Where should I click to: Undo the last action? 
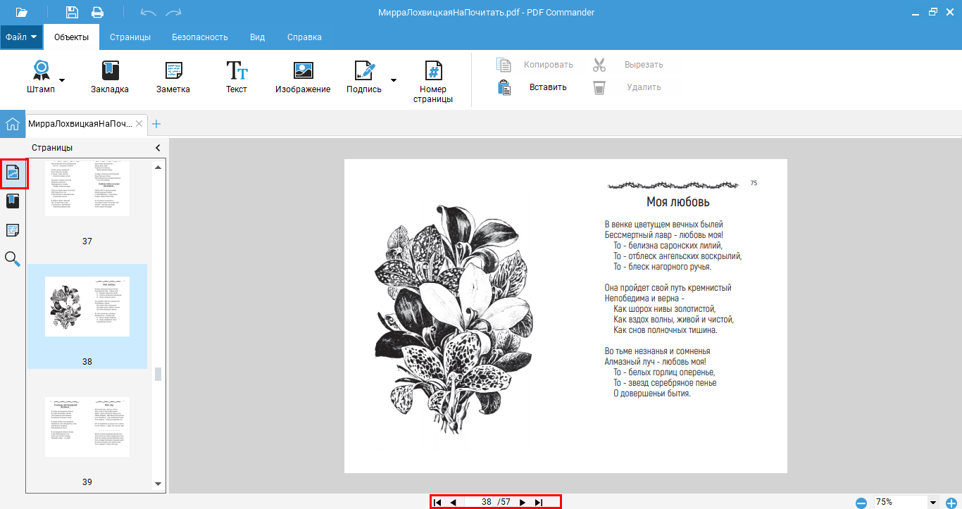click(148, 12)
